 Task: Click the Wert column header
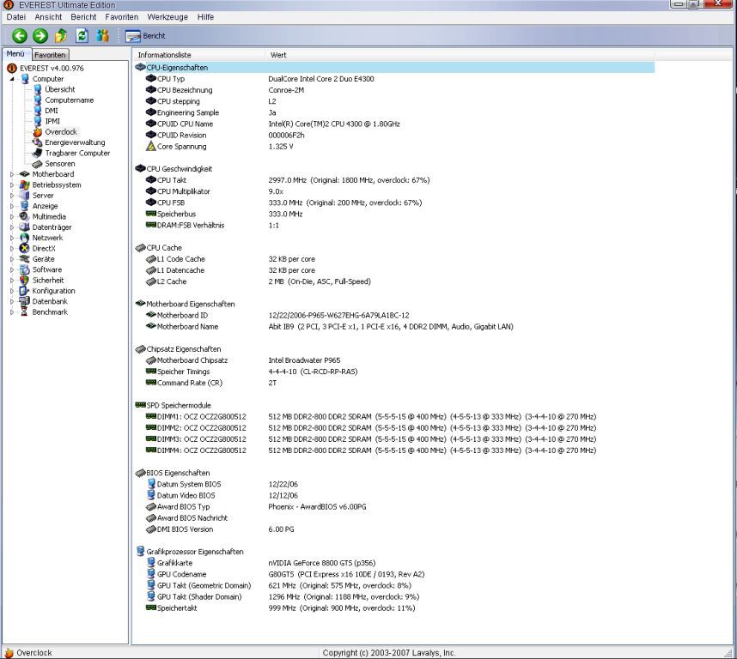(x=460, y=55)
